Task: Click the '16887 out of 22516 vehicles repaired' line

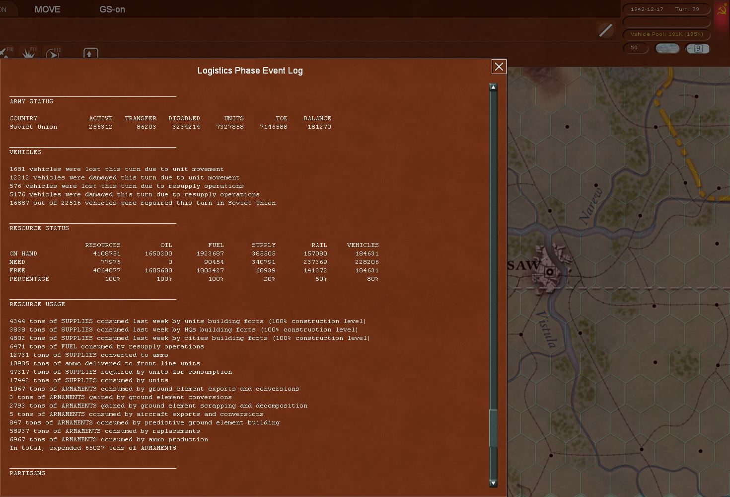Action: tap(143, 203)
